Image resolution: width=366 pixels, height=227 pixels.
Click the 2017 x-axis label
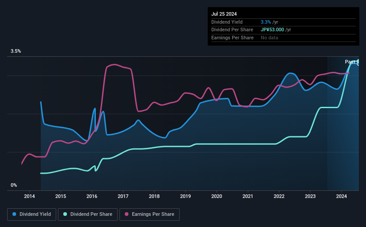[x=123, y=196]
